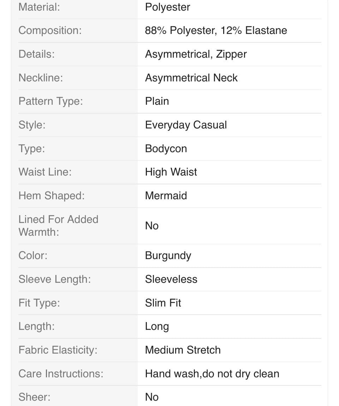Tap the Sheer label
This screenshot has height=406, width=339.
point(34,397)
